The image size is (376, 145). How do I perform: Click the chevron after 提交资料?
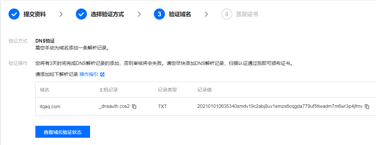[61, 14]
